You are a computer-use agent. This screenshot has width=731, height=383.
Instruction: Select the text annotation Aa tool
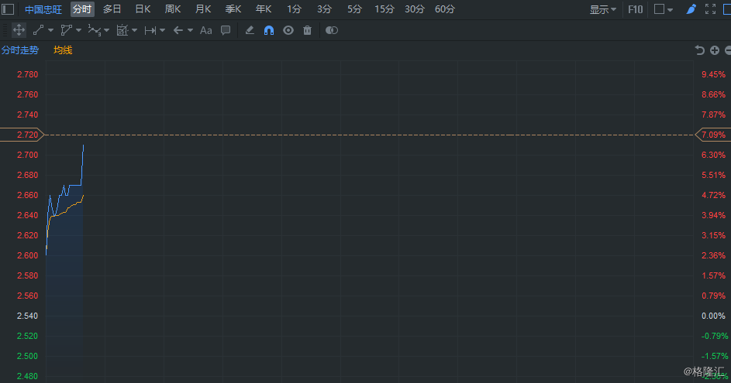click(x=205, y=30)
